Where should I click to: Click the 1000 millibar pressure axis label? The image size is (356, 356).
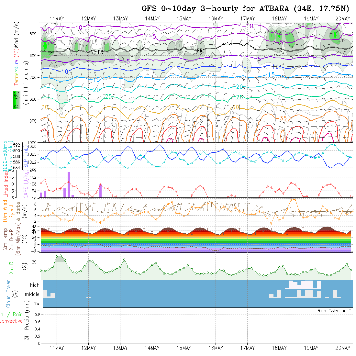pos(32,142)
